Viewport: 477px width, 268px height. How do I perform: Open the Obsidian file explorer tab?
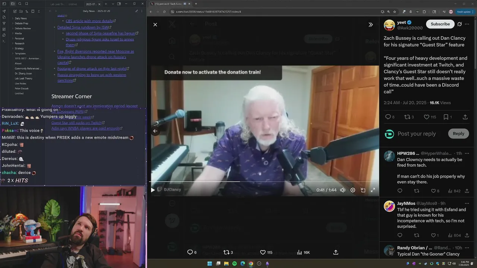(x=13, y=4)
